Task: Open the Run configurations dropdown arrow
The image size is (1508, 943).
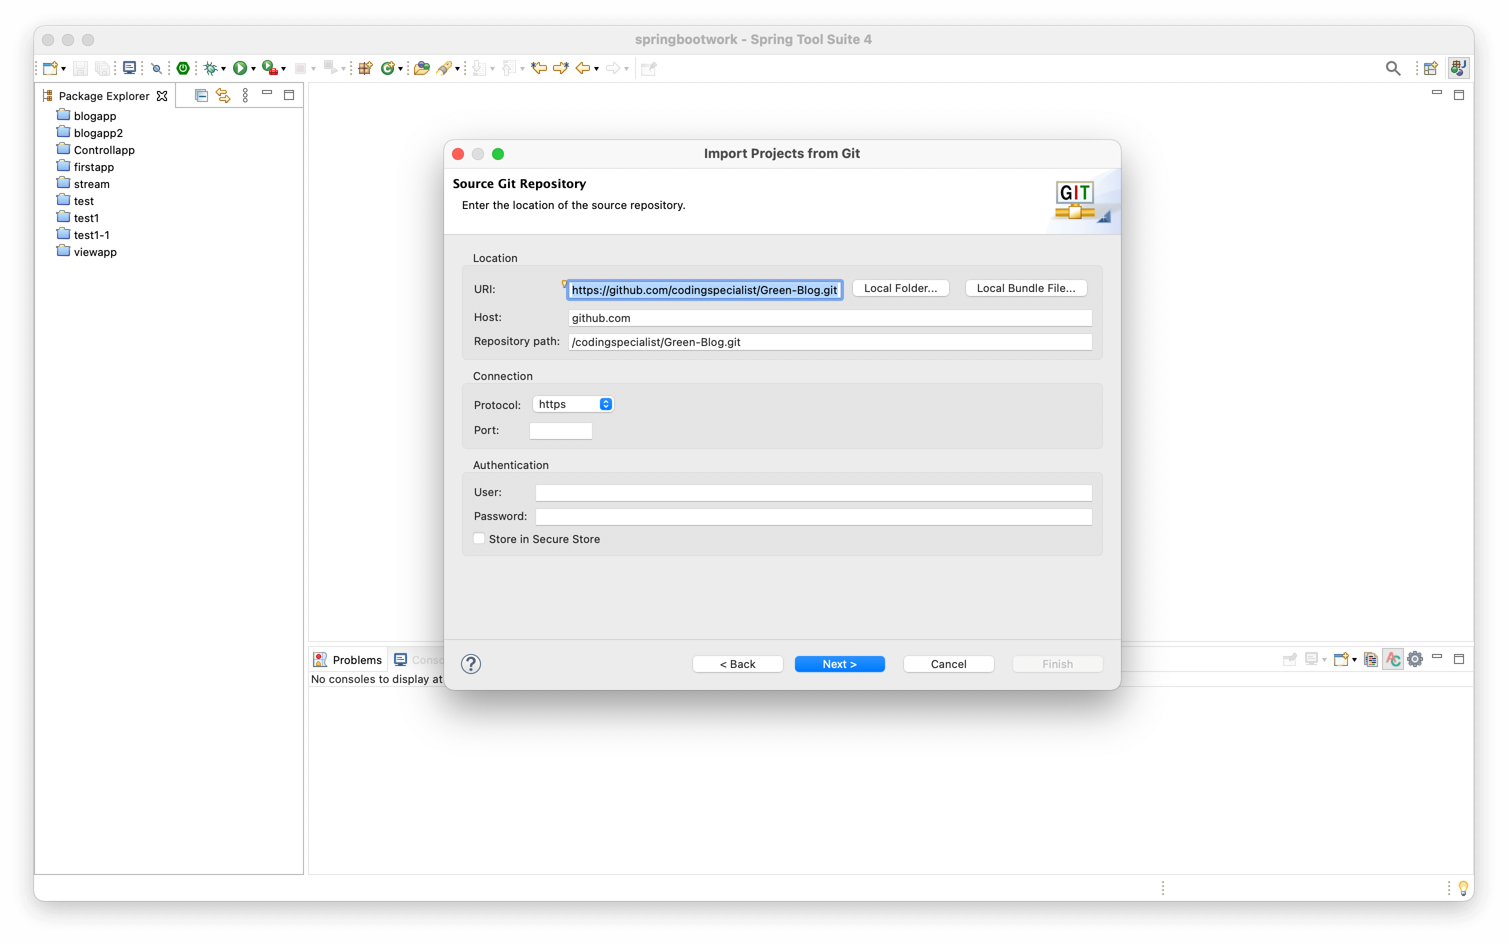Action: (x=253, y=69)
